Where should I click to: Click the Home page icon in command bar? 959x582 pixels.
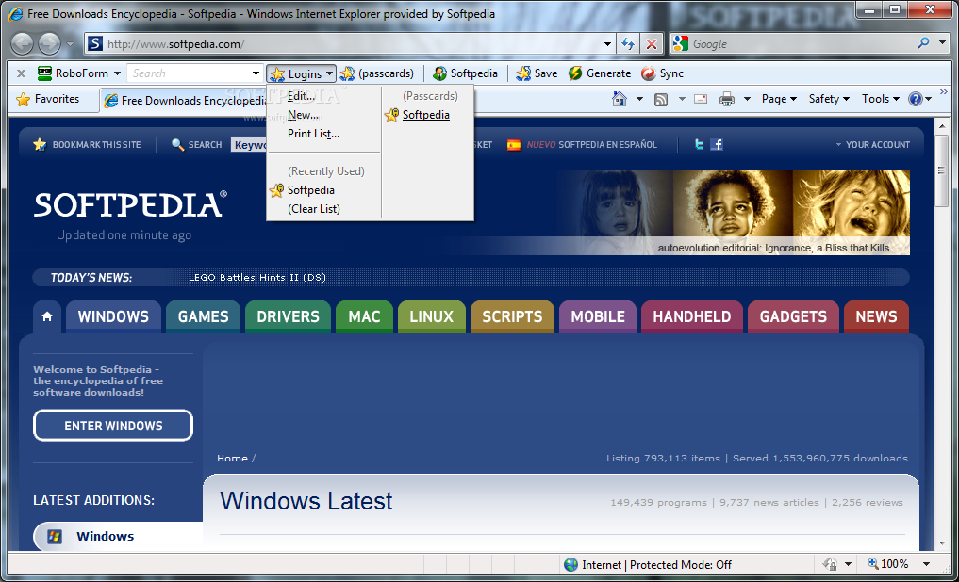(x=620, y=99)
